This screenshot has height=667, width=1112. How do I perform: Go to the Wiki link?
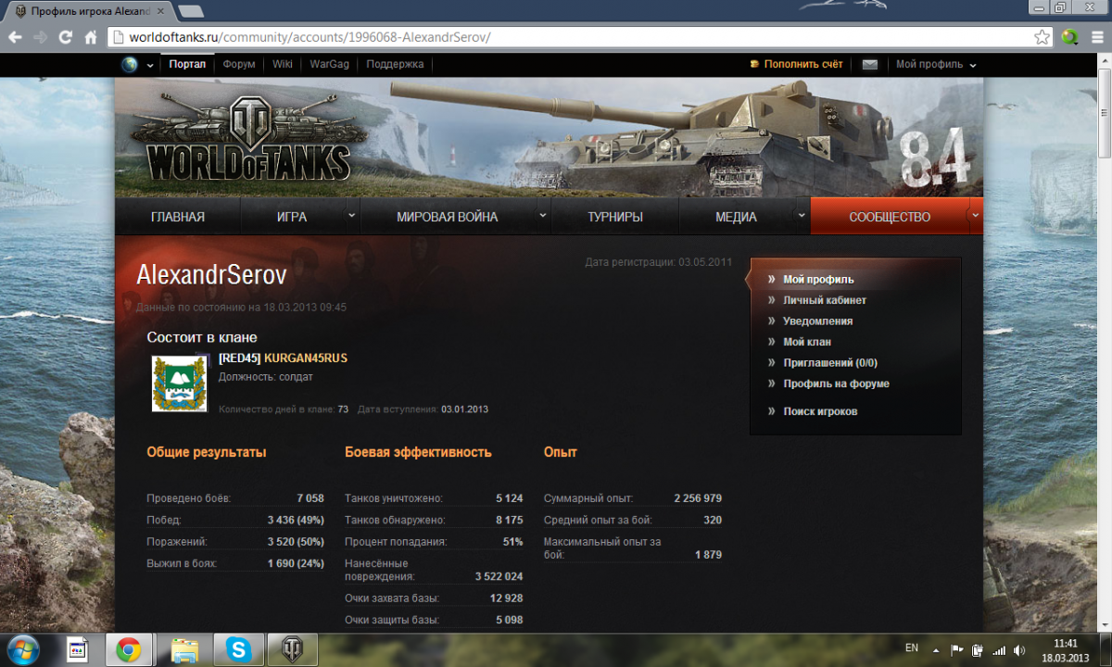click(x=283, y=65)
